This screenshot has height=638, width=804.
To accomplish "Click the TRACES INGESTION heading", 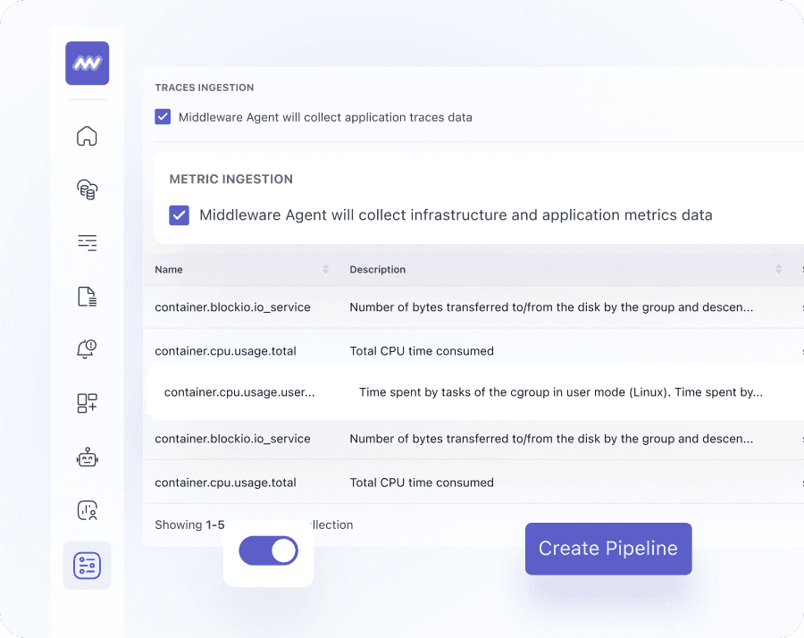I will click(204, 88).
